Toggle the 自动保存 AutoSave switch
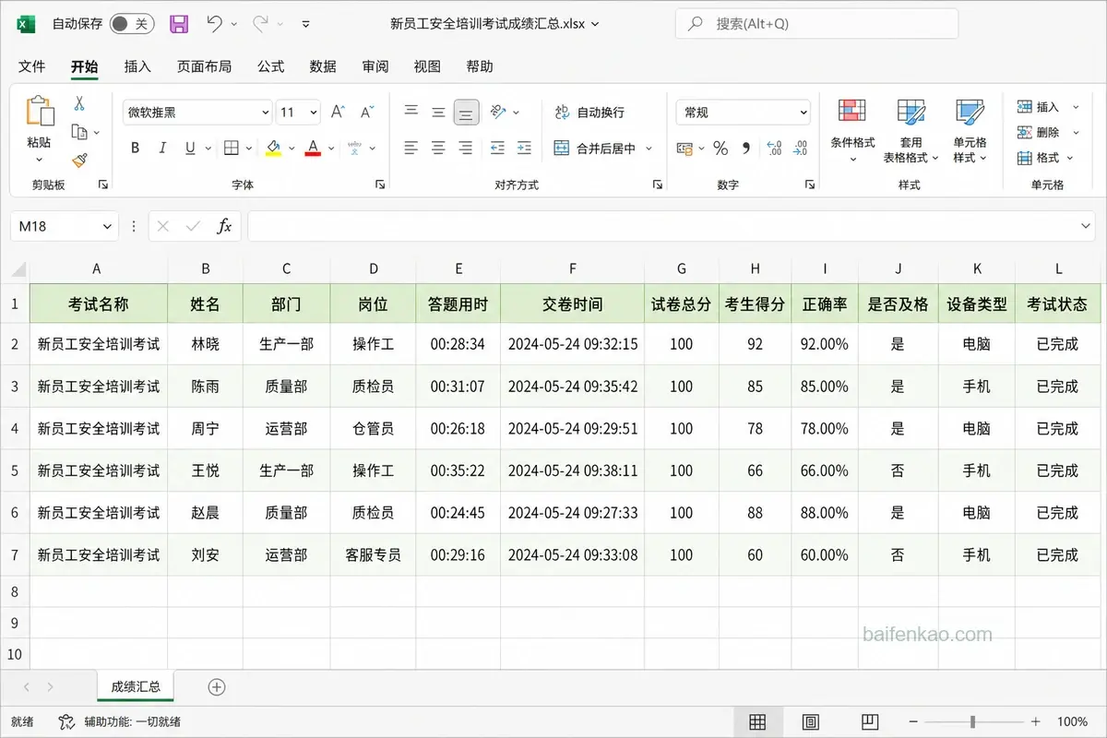This screenshot has width=1107, height=738. click(x=132, y=24)
